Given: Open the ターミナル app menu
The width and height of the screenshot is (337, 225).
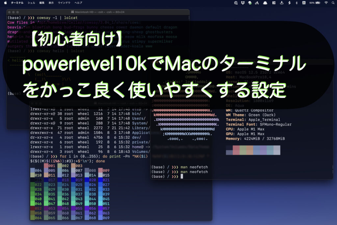Looking at the screenshot, I should pos(17,3).
